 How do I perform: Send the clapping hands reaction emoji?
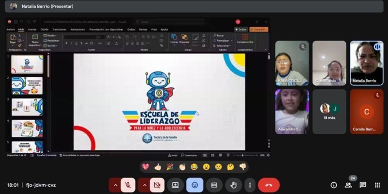click(182, 167)
